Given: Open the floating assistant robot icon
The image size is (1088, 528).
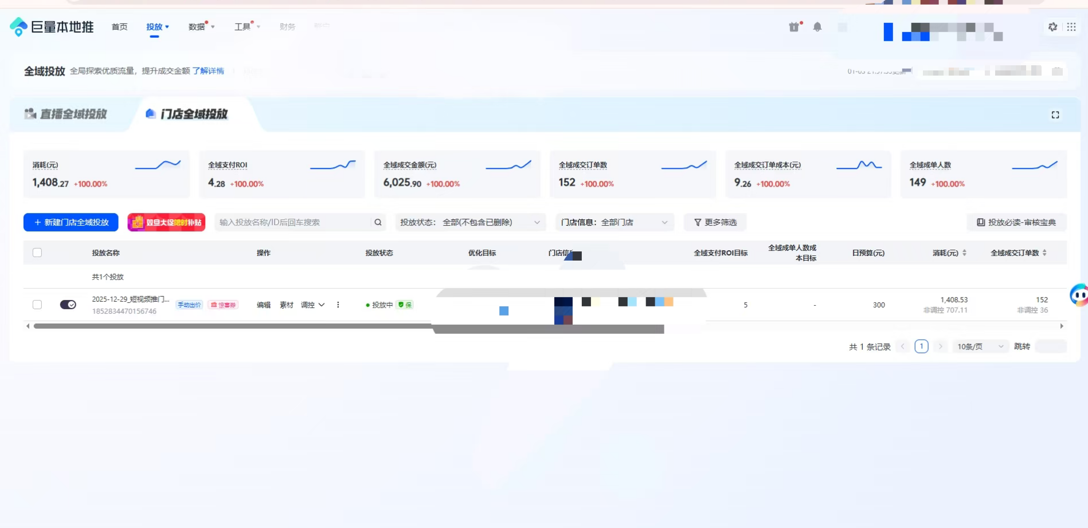Looking at the screenshot, I should click(x=1079, y=295).
